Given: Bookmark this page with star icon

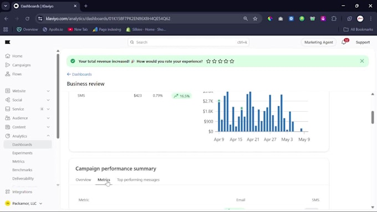Looking at the screenshot, I should pyautogui.click(x=255, y=18).
